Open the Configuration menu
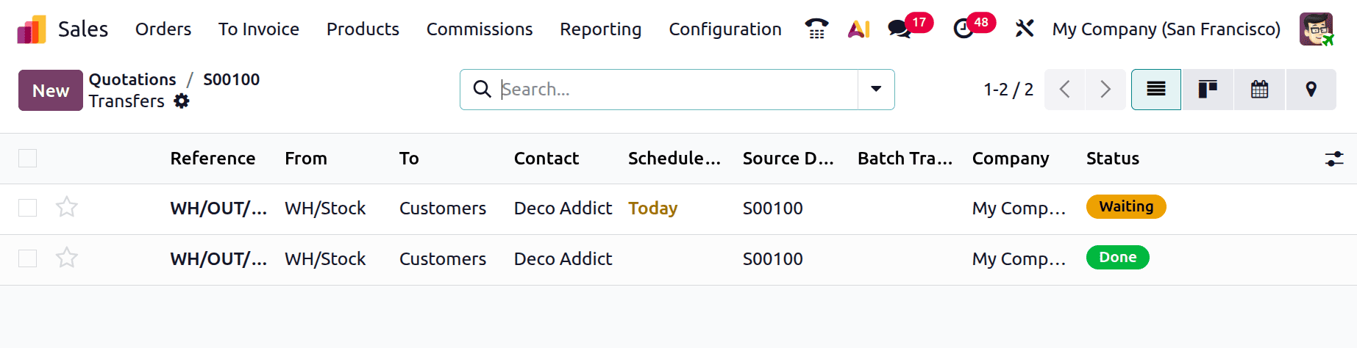1357x348 pixels. [724, 29]
